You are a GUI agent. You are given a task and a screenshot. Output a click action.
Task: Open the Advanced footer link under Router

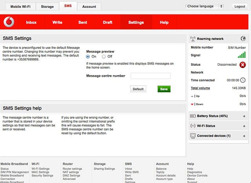(x=69, y=179)
